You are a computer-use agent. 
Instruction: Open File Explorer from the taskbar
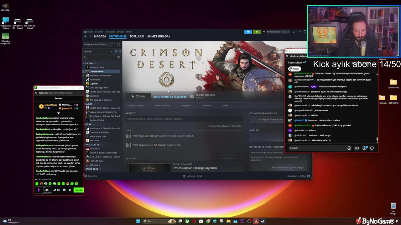click(228, 221)
